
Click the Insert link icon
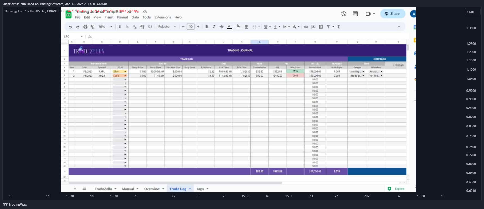pos(306,27)
